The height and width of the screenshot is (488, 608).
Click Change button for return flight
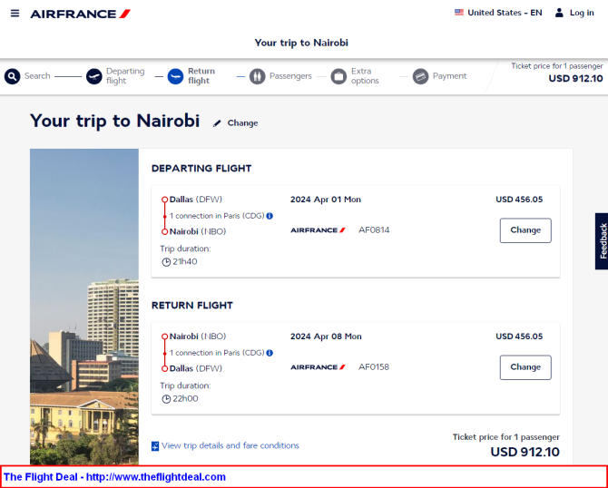pos(525,367)
